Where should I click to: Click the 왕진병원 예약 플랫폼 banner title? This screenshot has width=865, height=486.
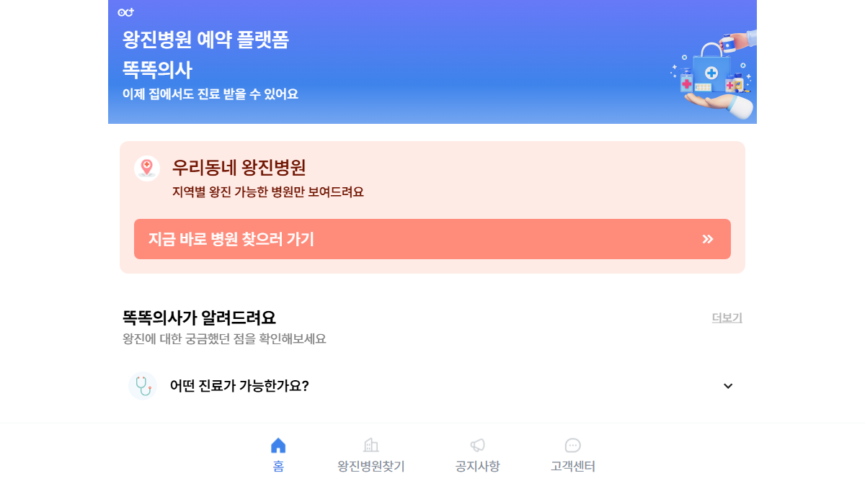click(205, 40)
